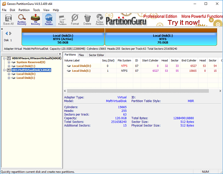Switch to the Partitions tab

point(70,55)
